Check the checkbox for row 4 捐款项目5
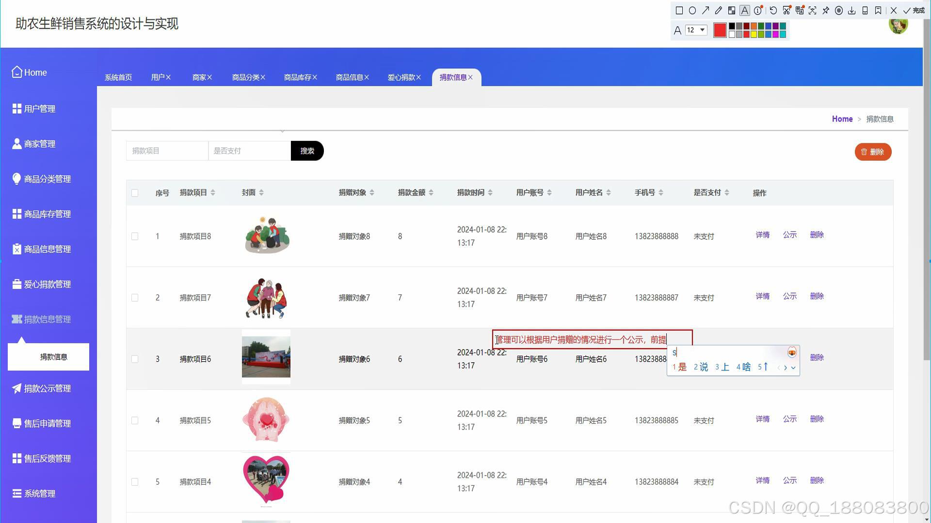Viewport: 931px width, 523px height. [135, 420]
